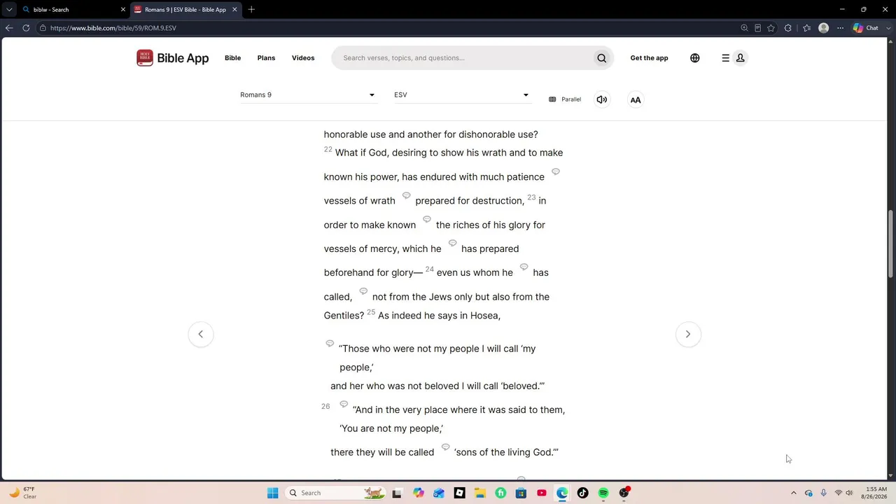This screenshot has height=504, width=896.
Task: Add page to favorites star
Action: tap(771, 28)
